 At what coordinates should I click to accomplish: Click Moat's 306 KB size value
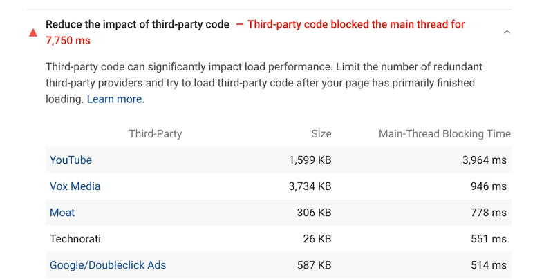[314, 213]
